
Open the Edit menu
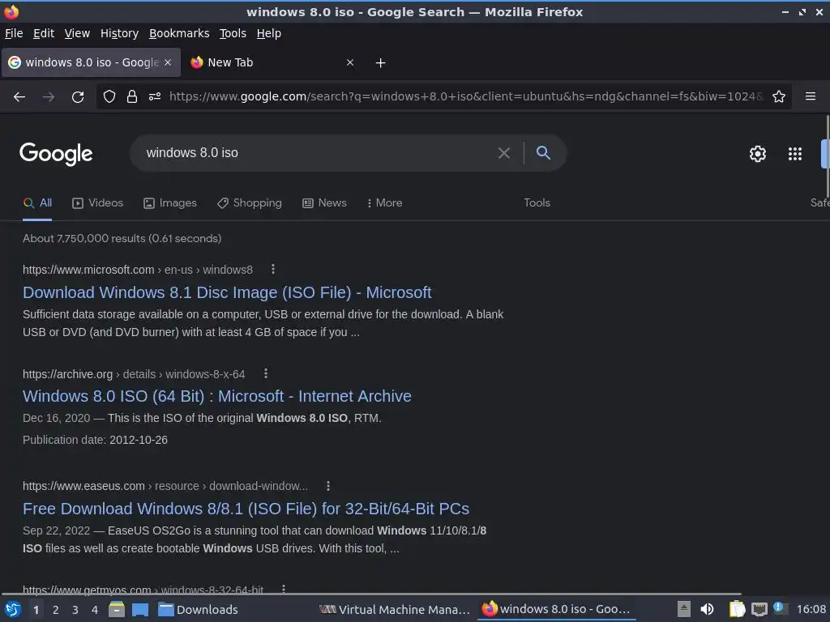[x=44, y=33]
